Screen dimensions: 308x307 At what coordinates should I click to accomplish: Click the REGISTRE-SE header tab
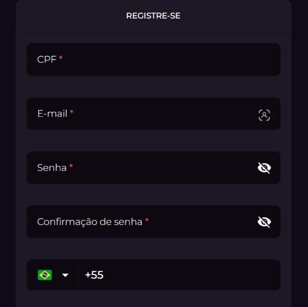click(x=153, y=16)
